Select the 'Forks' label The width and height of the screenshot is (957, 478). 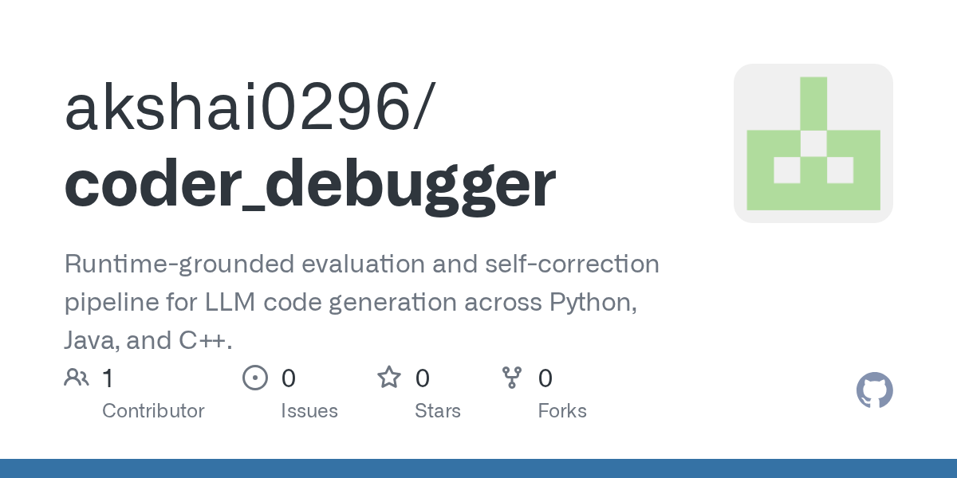(x=562, y=411)
